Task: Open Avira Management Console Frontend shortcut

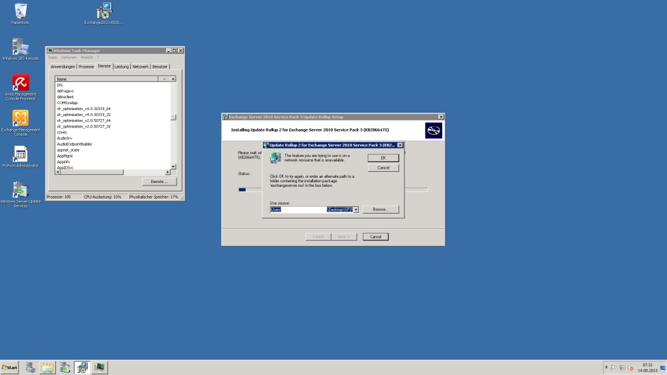Action: coord(20,87)
